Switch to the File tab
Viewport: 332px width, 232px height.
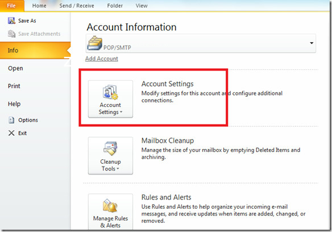pos(12,6)
